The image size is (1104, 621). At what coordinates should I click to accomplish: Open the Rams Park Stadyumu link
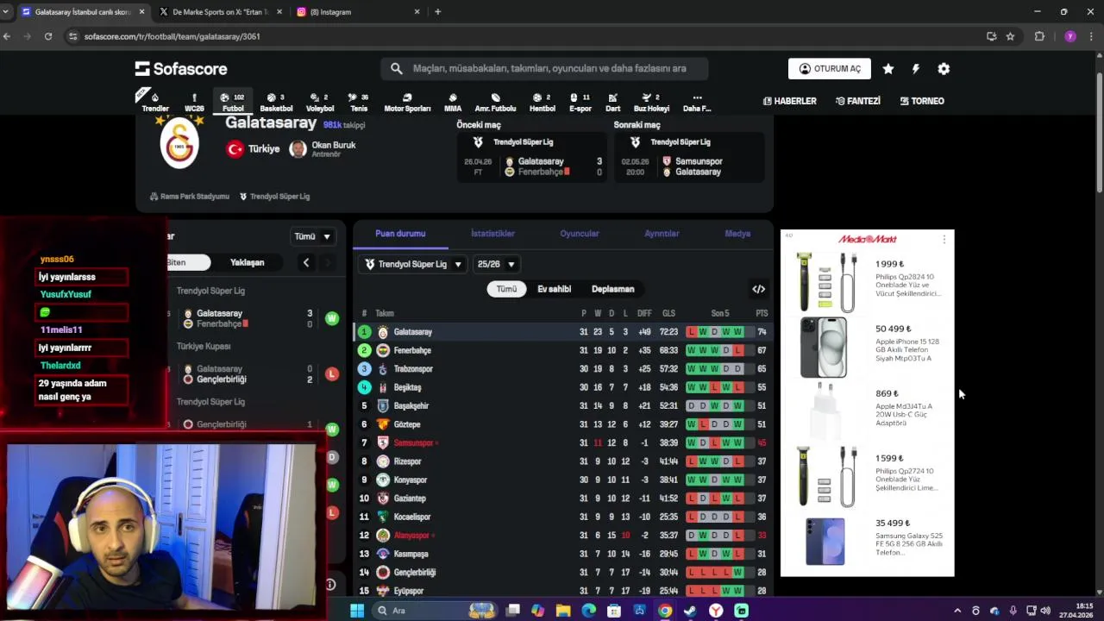click(x=190, y=197)
